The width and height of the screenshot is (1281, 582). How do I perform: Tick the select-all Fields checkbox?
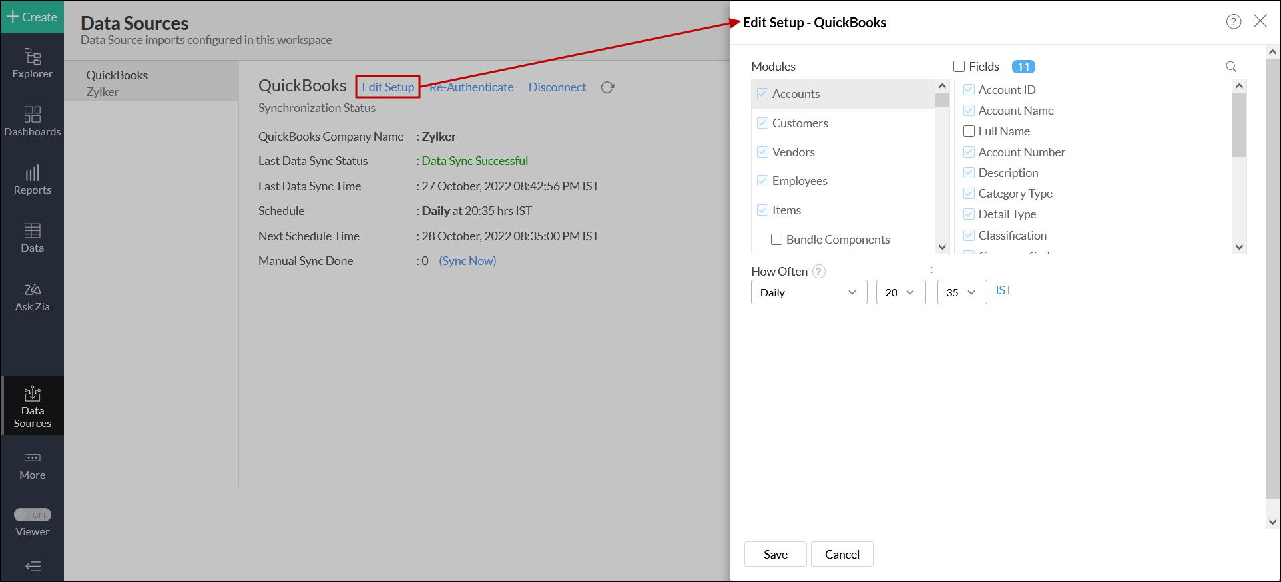(959, 67)
